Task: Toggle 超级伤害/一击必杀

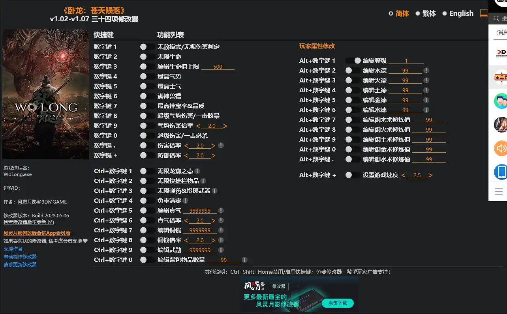Action: (x=147, y=136)
